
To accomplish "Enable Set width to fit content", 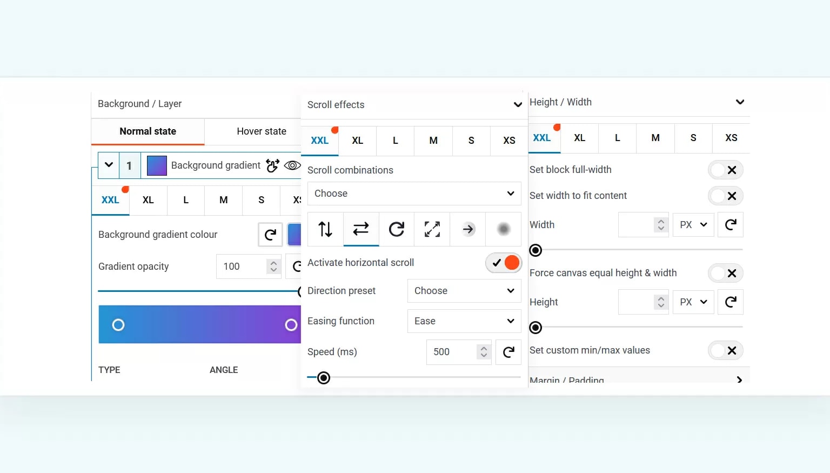I will (x=726, y=196).
